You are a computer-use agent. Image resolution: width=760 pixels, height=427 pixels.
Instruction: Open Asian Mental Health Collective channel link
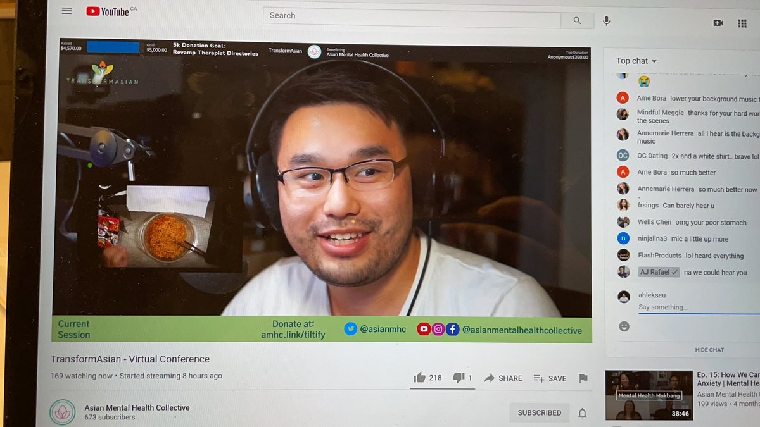click(137, 407)
